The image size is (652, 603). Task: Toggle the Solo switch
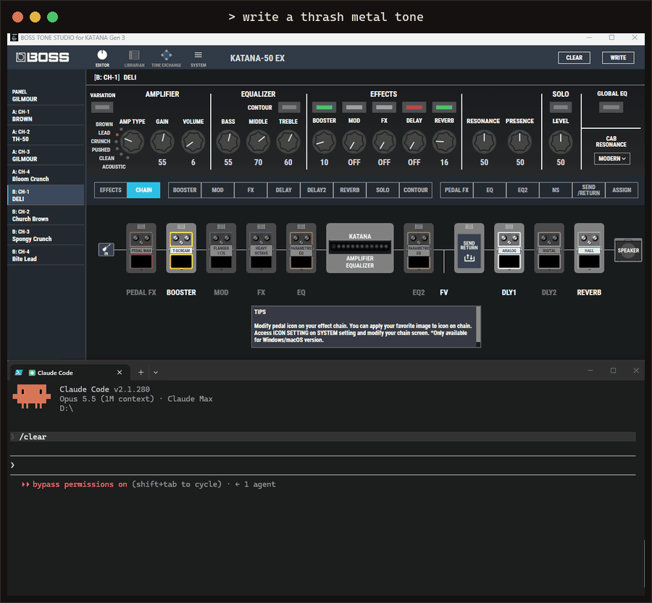561,107
